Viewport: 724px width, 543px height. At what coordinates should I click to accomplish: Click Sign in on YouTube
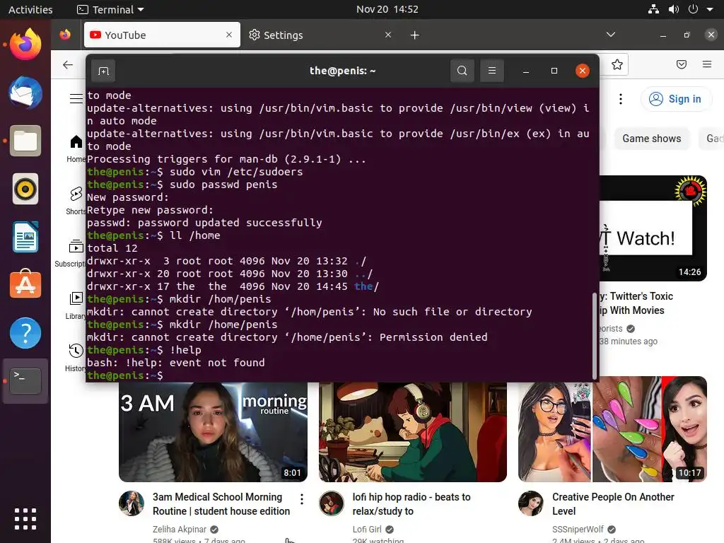point(676,99)
